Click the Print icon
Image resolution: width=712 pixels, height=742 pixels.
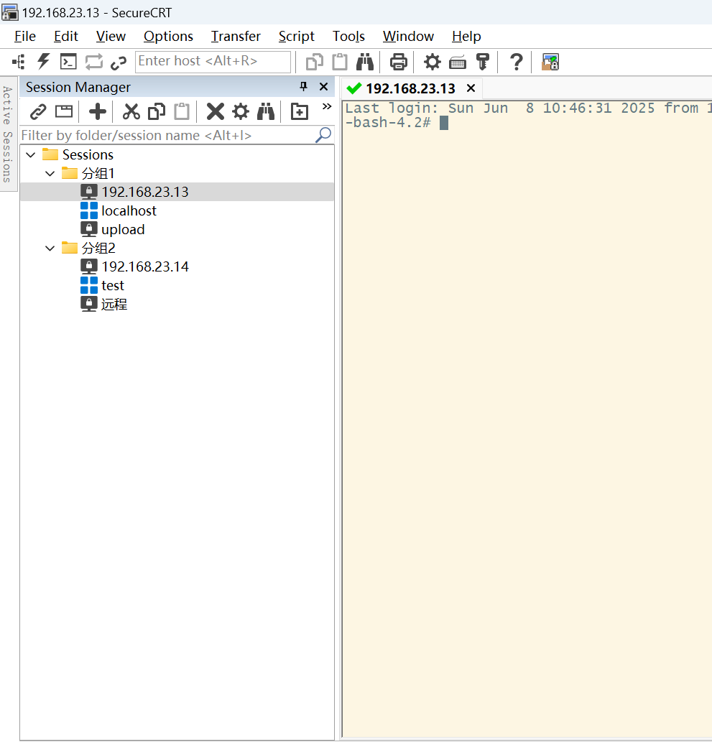[x=398, y=62]
